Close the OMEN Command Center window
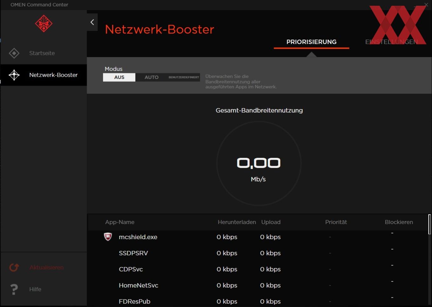 426,4
